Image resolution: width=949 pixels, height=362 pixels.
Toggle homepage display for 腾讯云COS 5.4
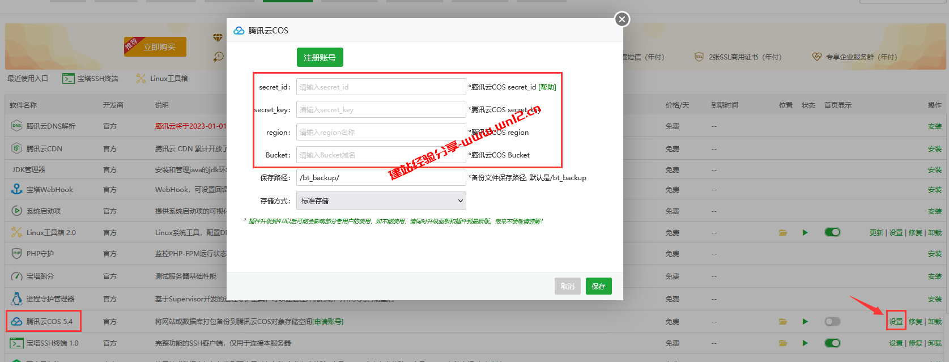coord(832,321)
